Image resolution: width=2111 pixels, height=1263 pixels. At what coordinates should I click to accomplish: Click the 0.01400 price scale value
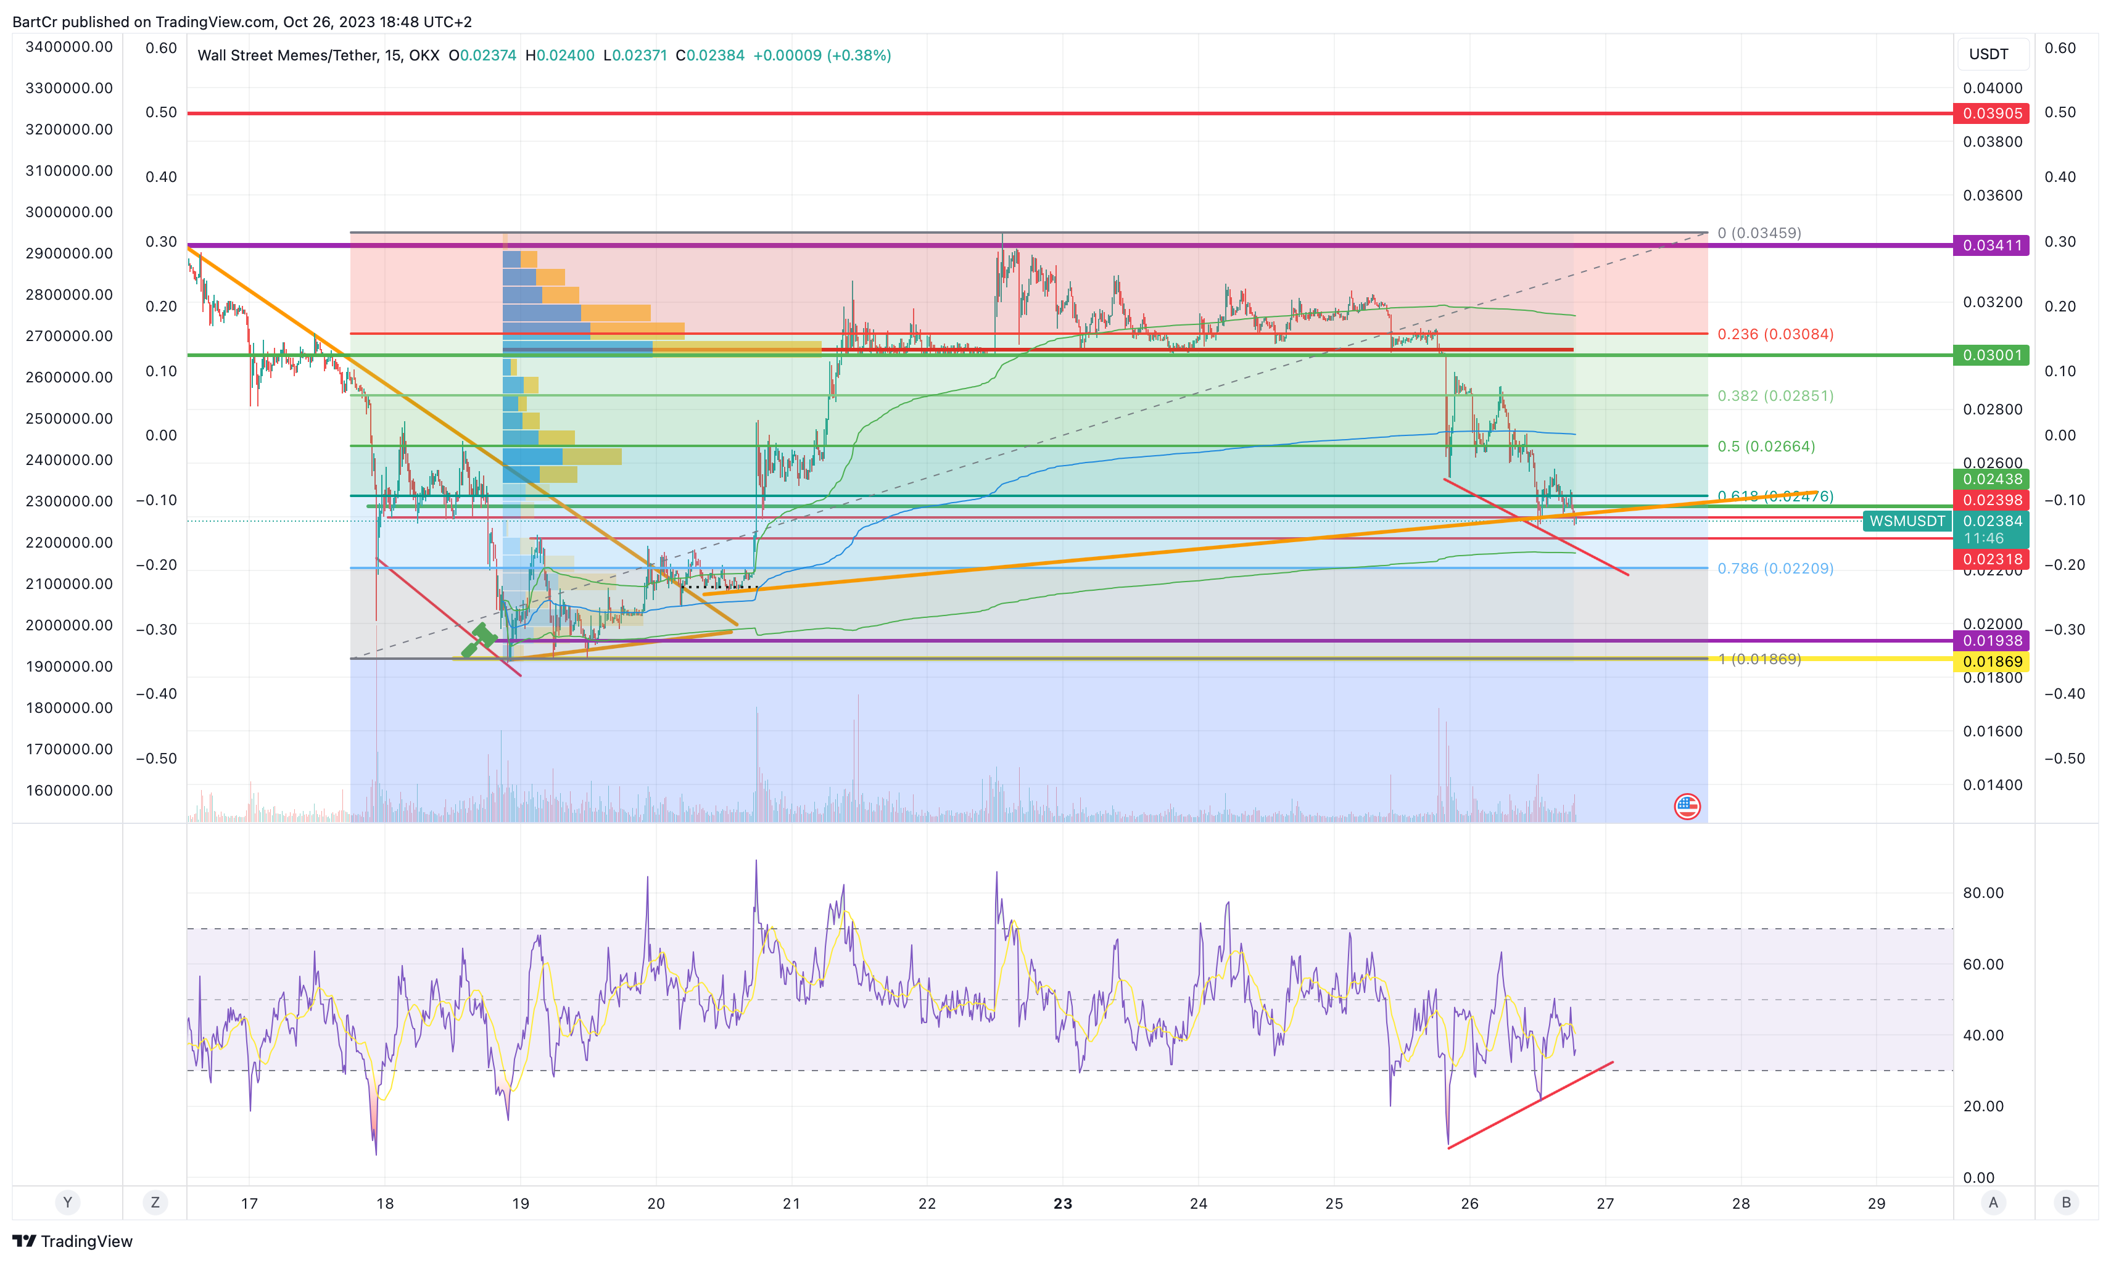click(x=1992, y=784)
